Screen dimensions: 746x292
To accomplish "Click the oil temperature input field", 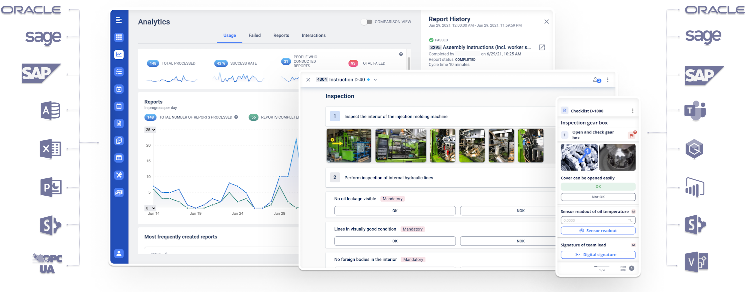I will (598, 220).
